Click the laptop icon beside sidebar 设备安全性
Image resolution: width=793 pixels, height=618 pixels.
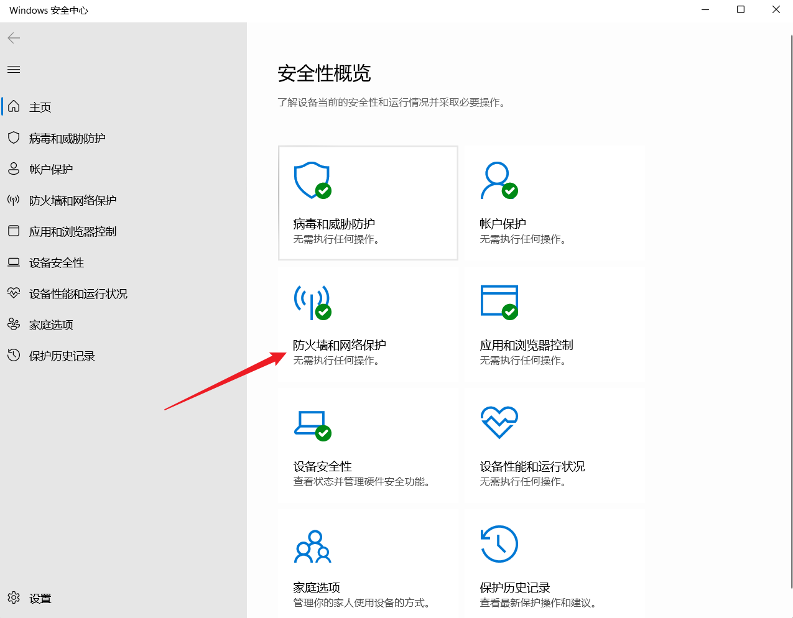pos(14,262)
